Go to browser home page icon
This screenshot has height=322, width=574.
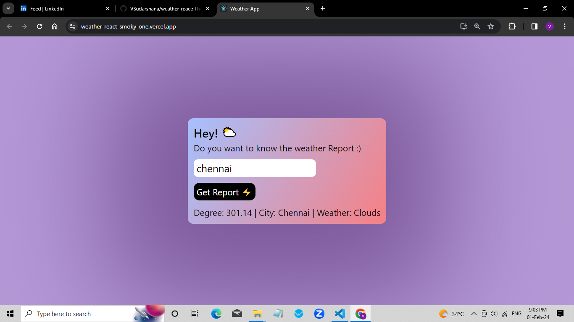[x=55, y=26]
